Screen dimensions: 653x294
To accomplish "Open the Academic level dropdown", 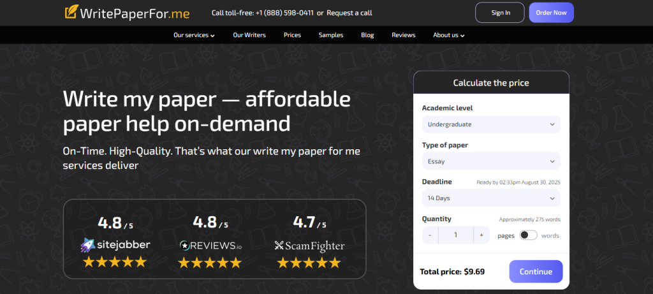I will tap(491, 124).
